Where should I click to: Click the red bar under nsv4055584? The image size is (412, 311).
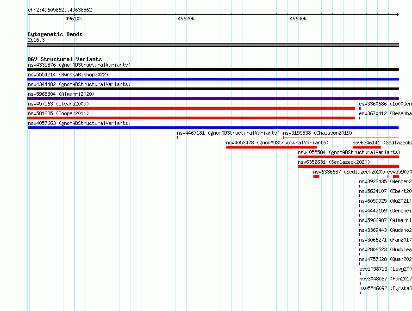point(349,157)
